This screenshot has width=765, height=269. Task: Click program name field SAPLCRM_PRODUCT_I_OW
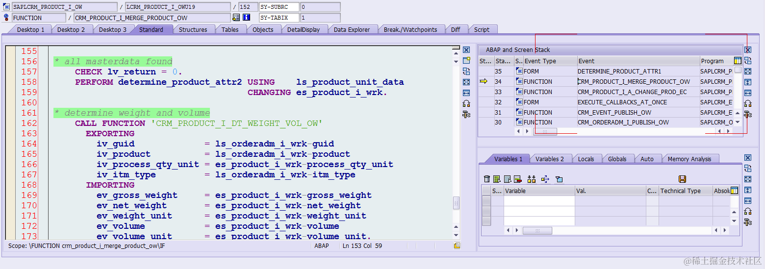64,7
